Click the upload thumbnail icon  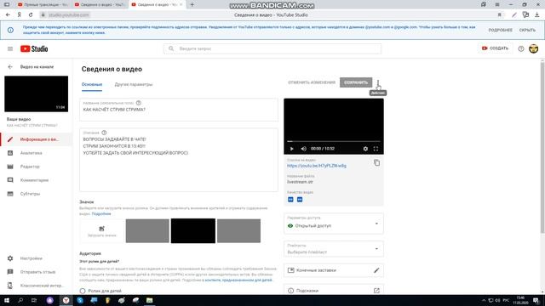(x=101, y=229)
